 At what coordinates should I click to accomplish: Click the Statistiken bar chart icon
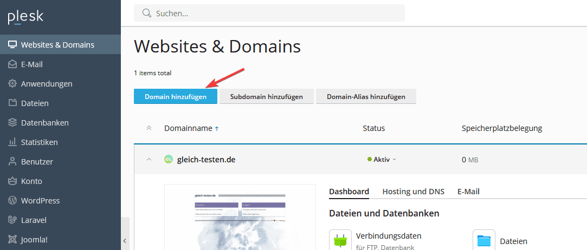coord(12,142)
